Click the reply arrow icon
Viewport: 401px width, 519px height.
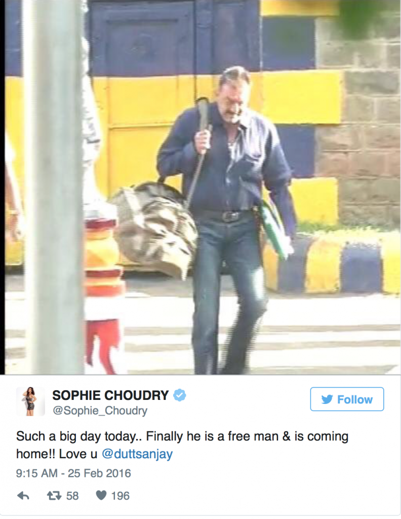(23, 496)
